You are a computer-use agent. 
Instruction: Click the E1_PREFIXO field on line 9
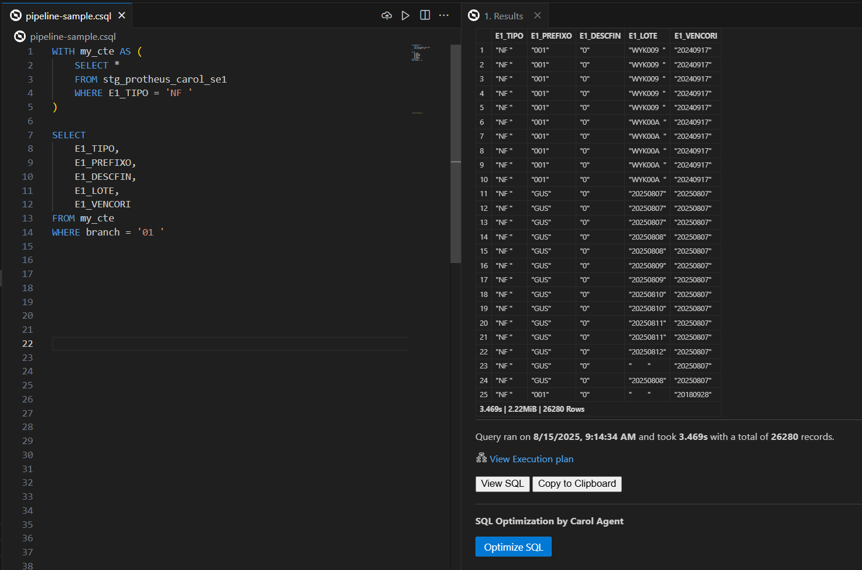[105, 163]
